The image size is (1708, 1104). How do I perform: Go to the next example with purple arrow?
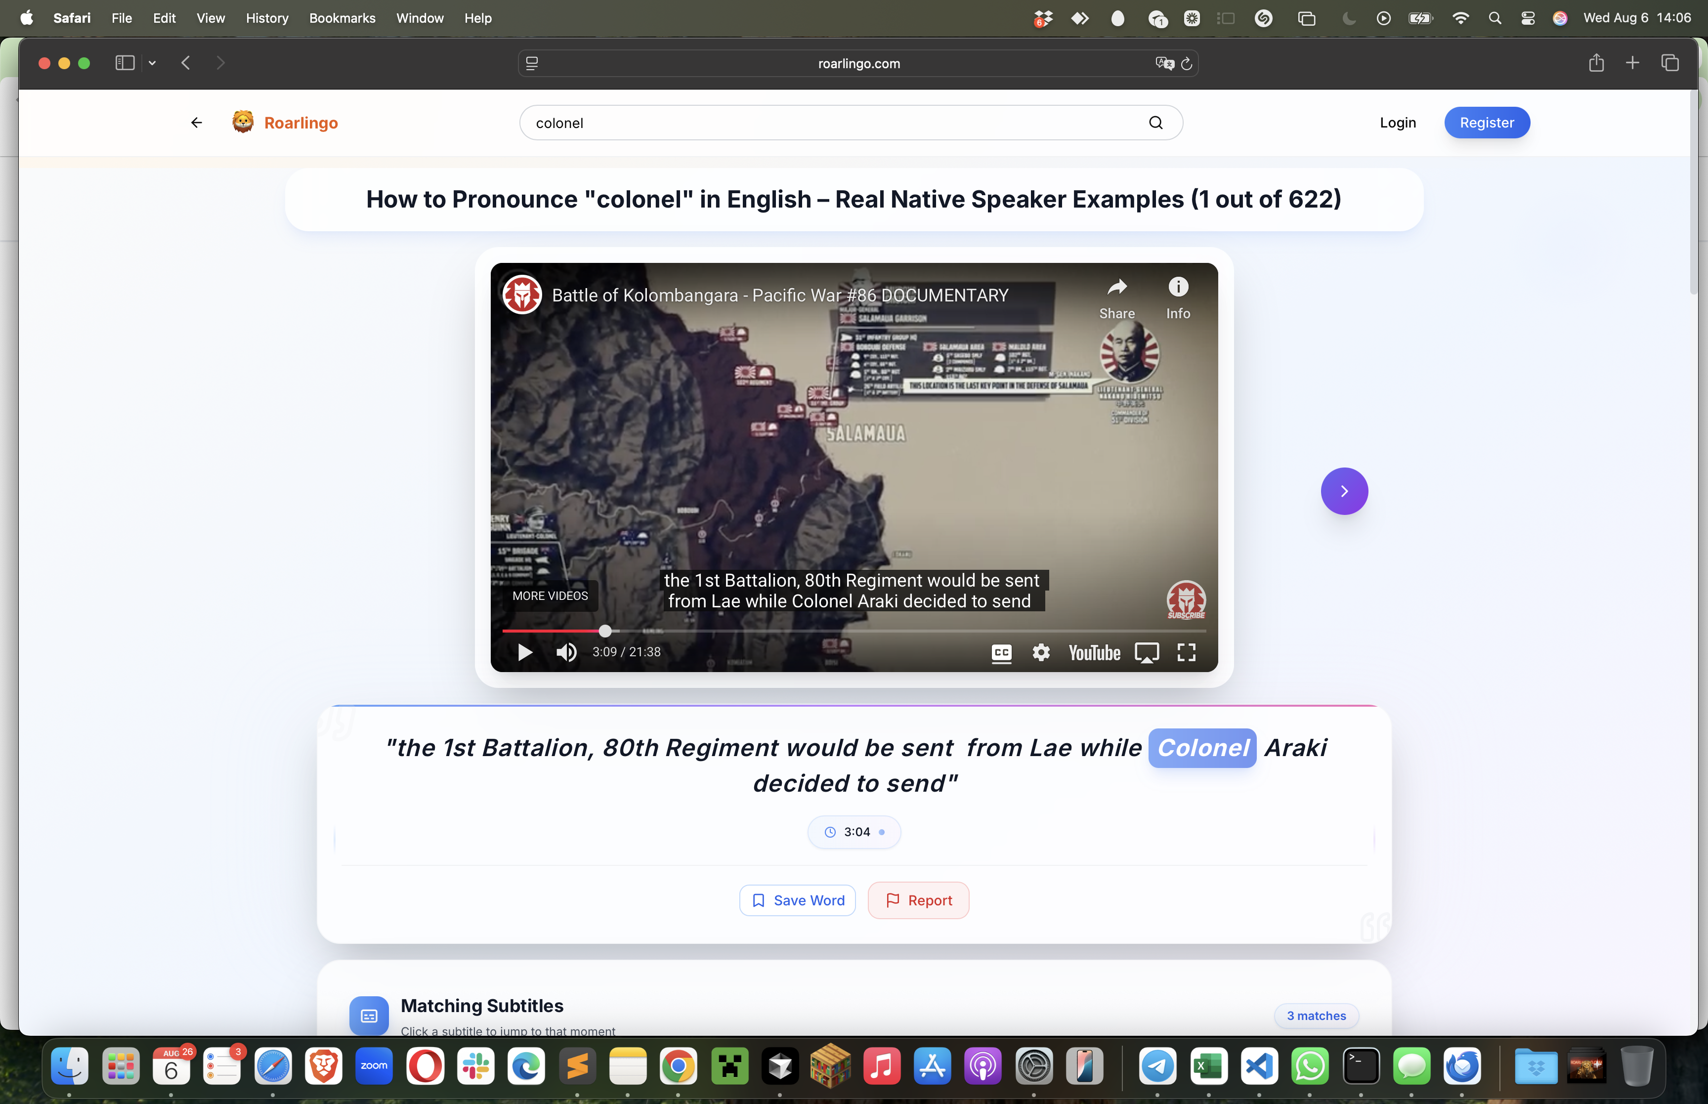(1344, 491)
